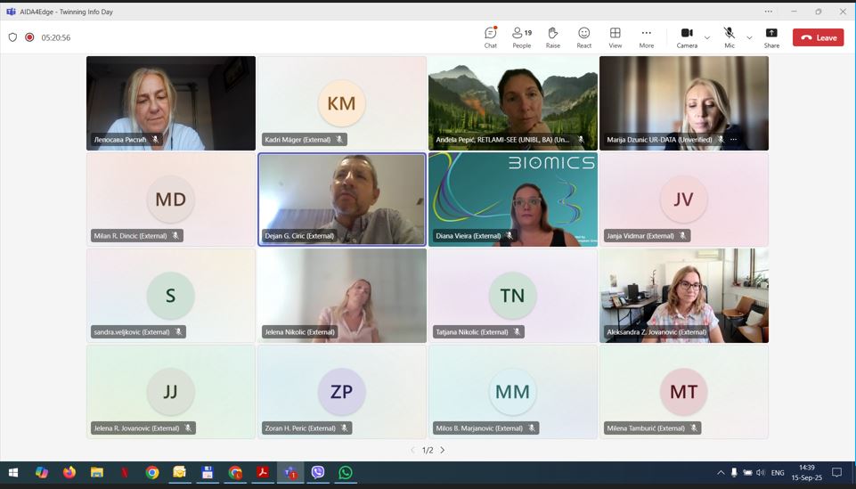Click the recording indicator icon
Image resolution: width=856 pixels, height=489 pixels.
[29, 37]
